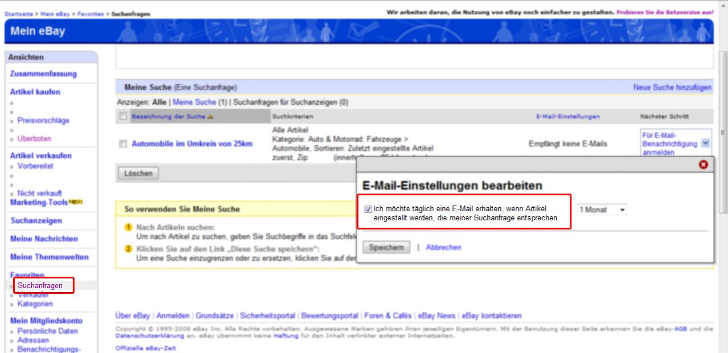Screen dimensions: 728x353
Task: Click sort arrow icon beside 'Bezeichnung der Suche'
Action: (210, 117)
